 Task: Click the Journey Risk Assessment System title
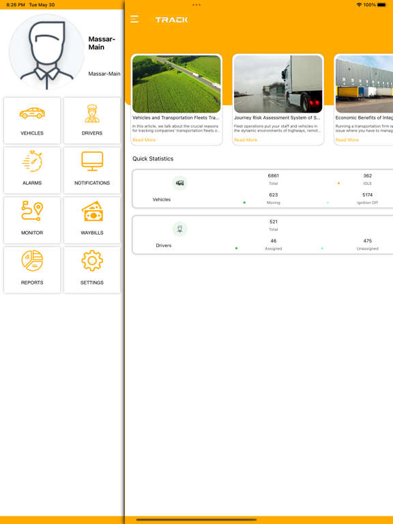(x=277, y=117)
